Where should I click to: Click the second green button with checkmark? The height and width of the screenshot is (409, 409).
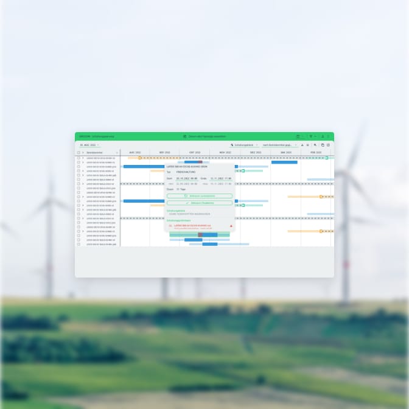pos(200,203)
